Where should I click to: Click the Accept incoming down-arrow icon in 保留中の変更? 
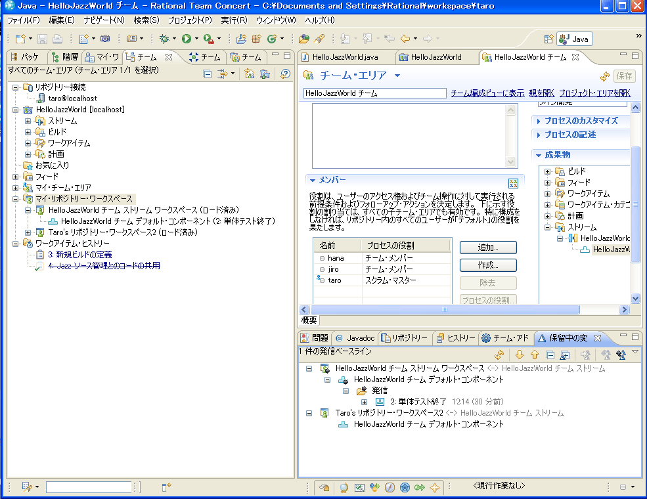520,355
